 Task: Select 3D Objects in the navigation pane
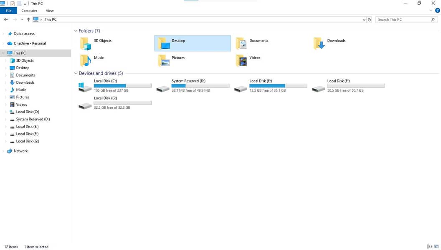click(x=25, y=60)
